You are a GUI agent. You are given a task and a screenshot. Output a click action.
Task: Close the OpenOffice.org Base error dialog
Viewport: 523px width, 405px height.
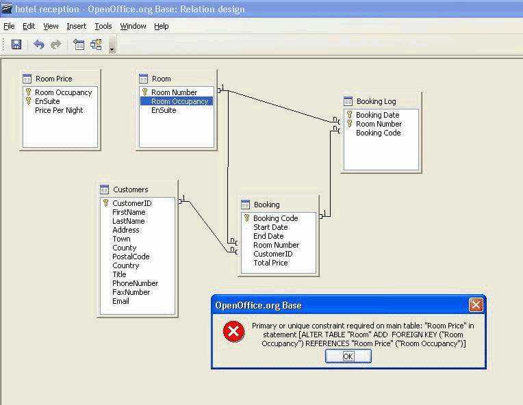[x=475, y=305]
